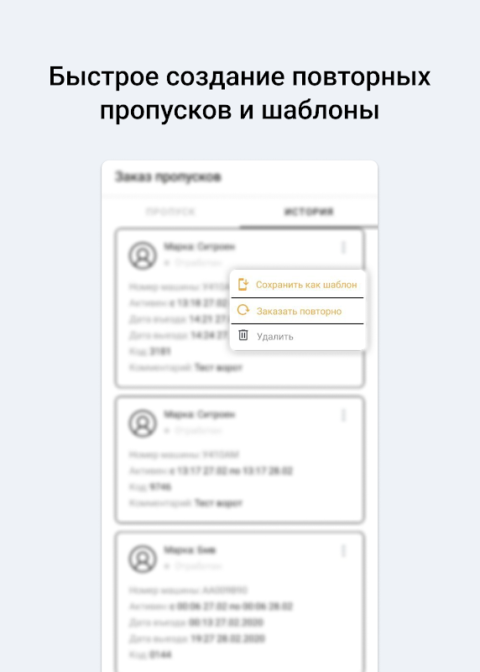Switch to the ИСТОРИЯ tab
The height and width of the screenshot is (672, 480).
pos(309,212)
